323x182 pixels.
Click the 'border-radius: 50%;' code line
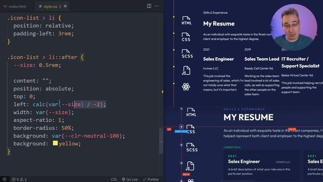(43, 128)
